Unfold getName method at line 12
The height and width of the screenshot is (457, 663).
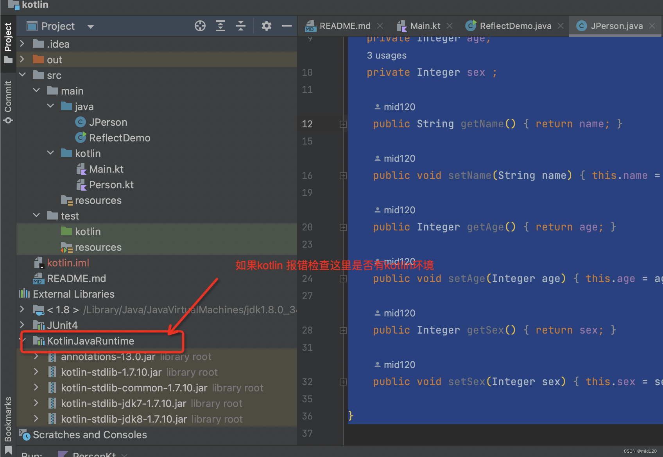point(343,124)
